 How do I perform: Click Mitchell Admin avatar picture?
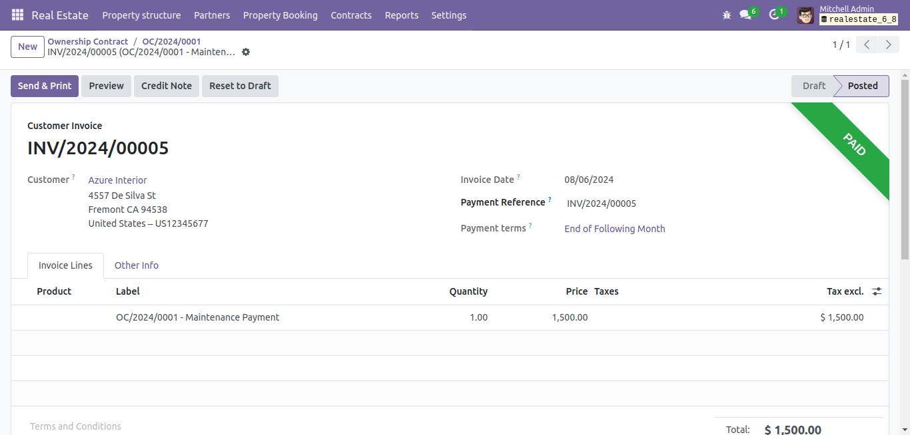pyautogui.click(x=805, y=15)
